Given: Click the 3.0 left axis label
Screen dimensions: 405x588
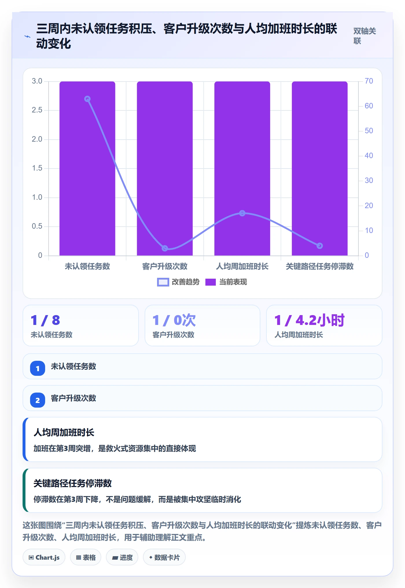Looking at the screenshot, I should tap(37, 81).
